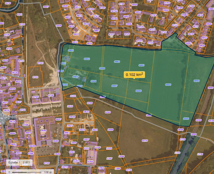Click parcel label 1776

(x=200, y=154)
